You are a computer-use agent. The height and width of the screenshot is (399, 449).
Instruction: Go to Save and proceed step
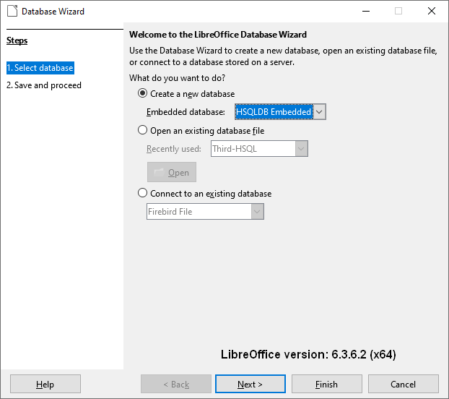44,85
